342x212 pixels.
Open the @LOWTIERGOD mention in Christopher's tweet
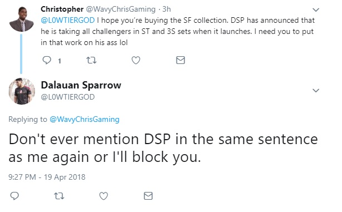[68, 20]
